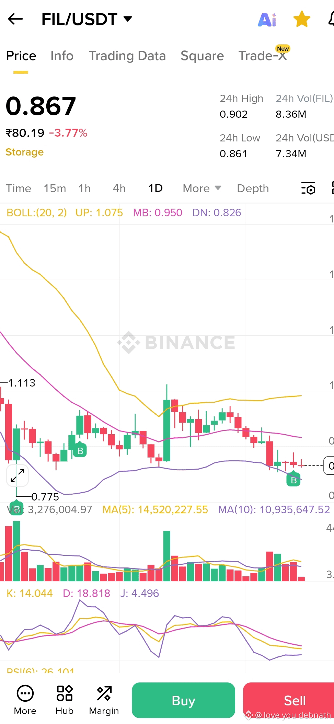Tap the UP: 1.075 Bollinger value
The height and width of the screenshot is (724, 334).
tap(99, 213)
